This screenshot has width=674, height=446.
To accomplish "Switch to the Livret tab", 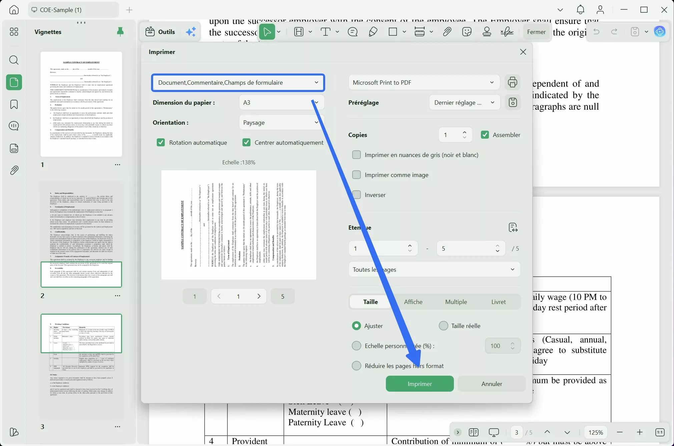I will [x=498, y=302].
